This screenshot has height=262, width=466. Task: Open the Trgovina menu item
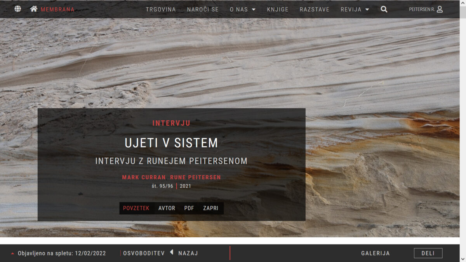[x=161, y=9]
